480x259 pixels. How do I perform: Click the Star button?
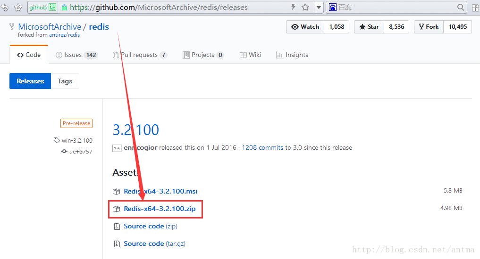[369, 27]
